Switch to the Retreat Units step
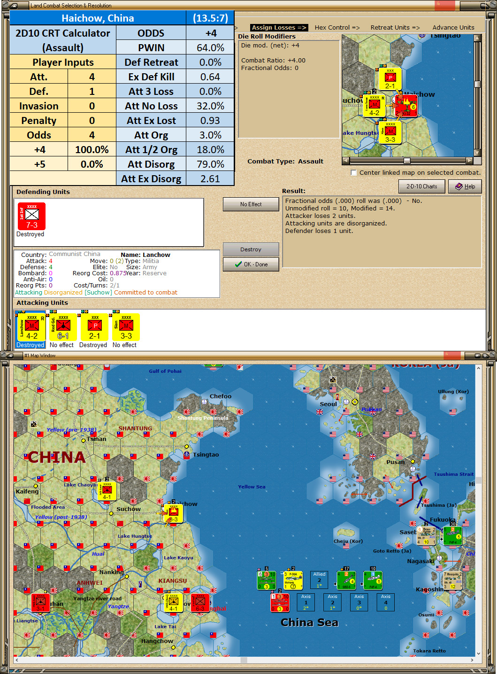The image size is (497, 674). 395,28
